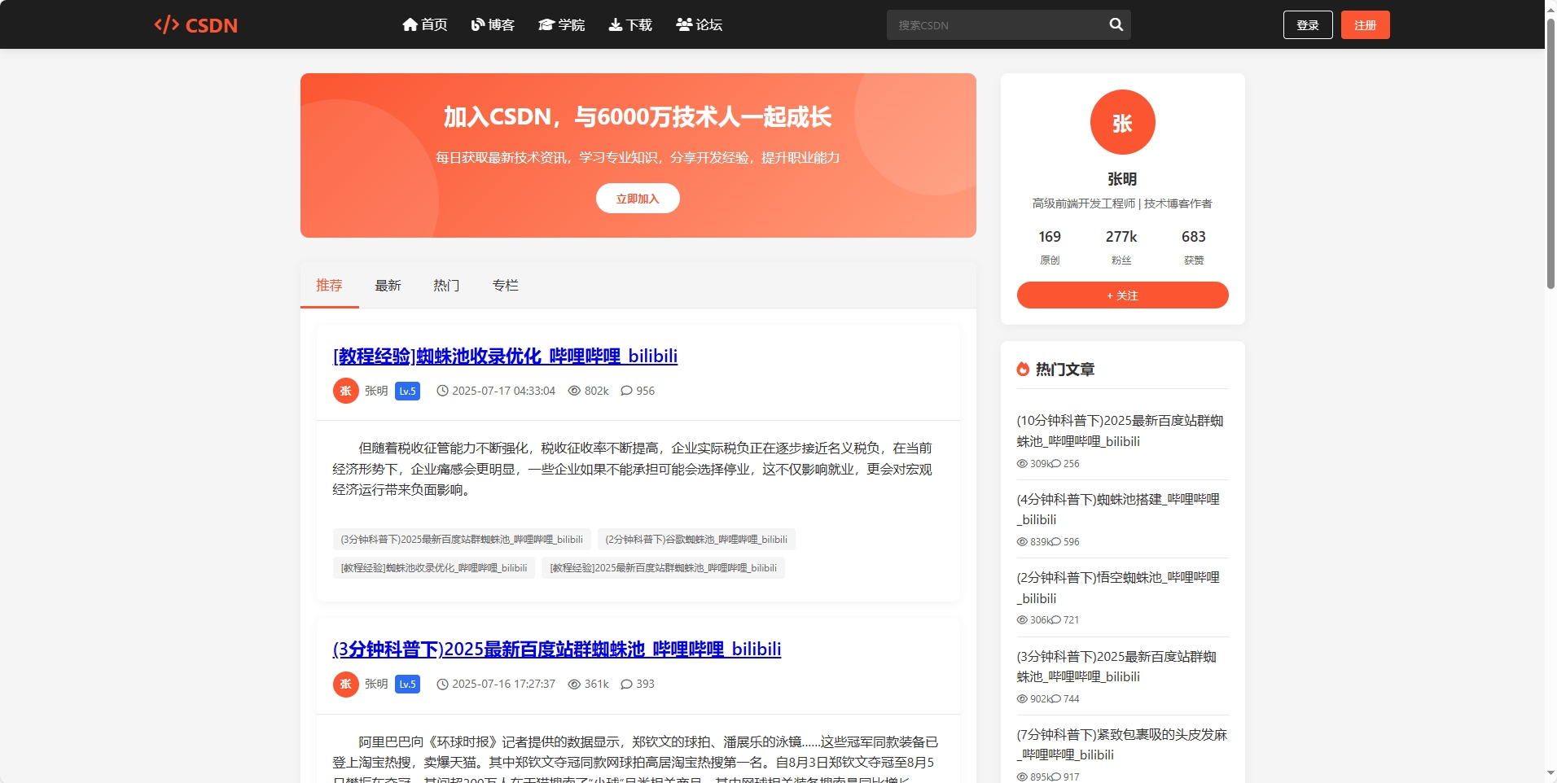Click the clock icon next to 2025-07-17 04:33:04
Screen dimensions: 1557x783
click(x=442, y=391)
